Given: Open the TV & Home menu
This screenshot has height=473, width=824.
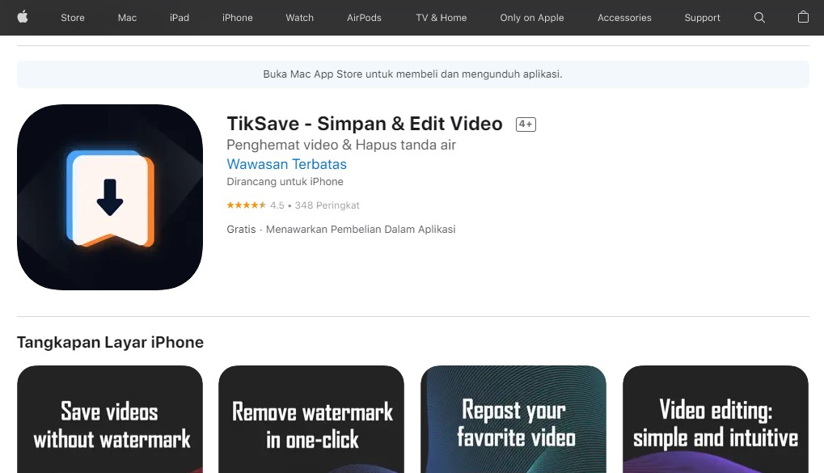Looking at the screenshot, I should [x=442, y=17].
